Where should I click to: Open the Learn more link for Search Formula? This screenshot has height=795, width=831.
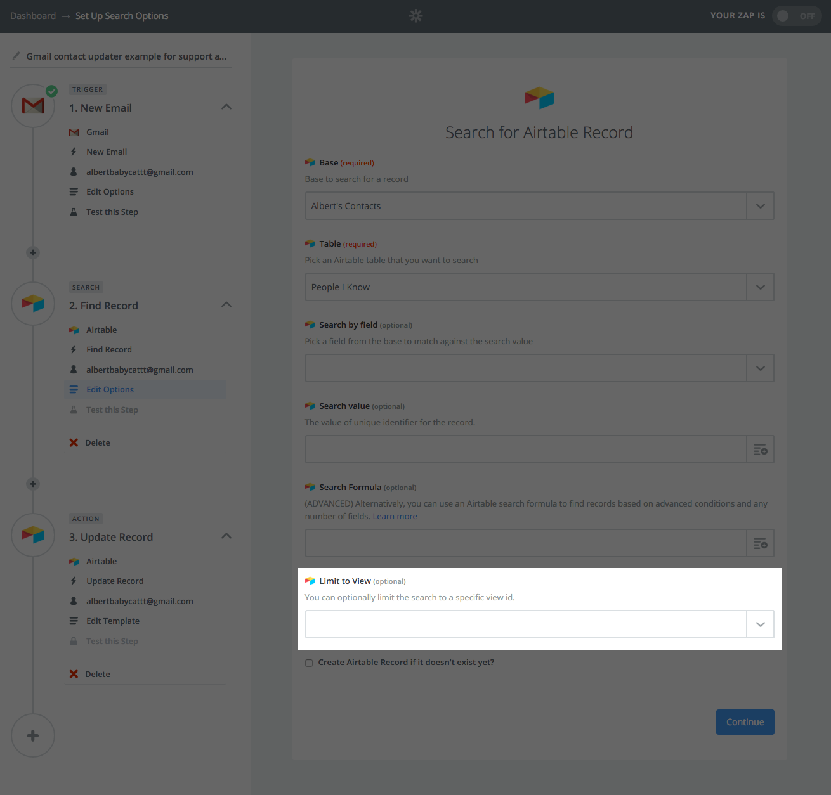(x=395, y=516)
